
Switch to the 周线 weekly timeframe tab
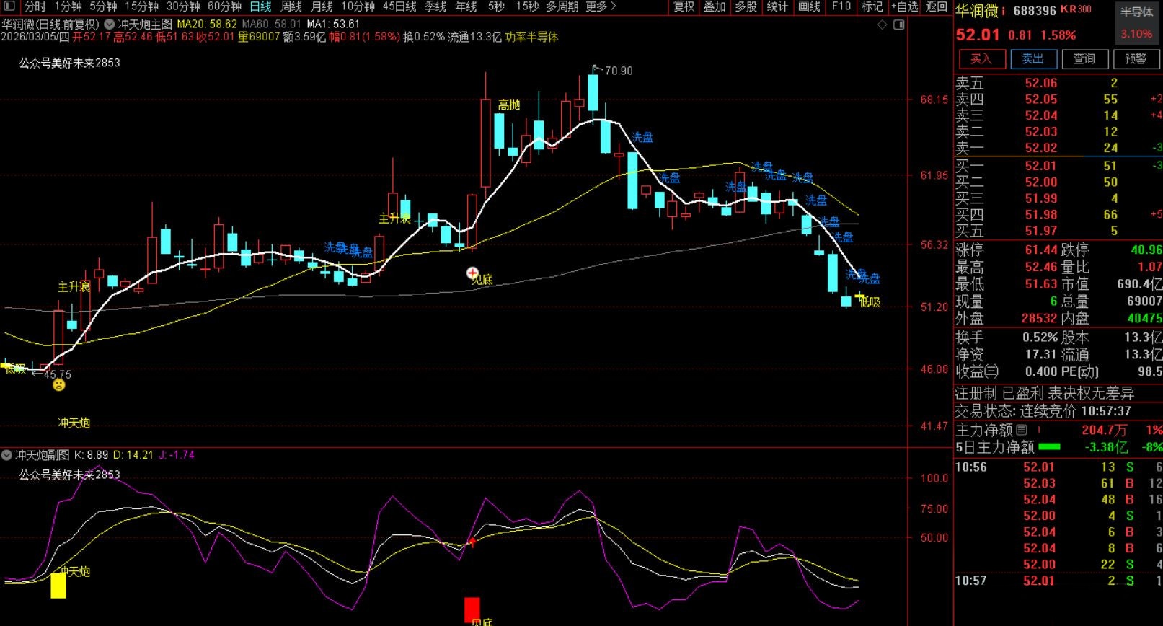[x=291, y=6]
